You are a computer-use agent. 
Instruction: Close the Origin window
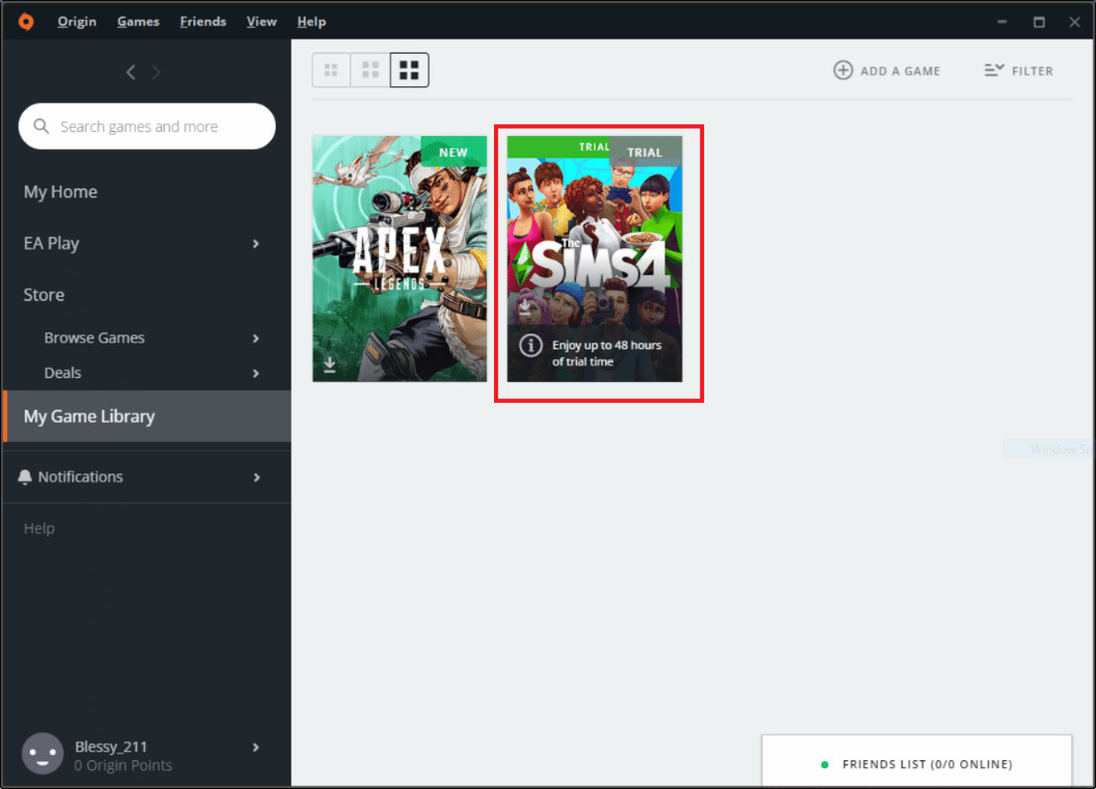[x=1075, y=22]
